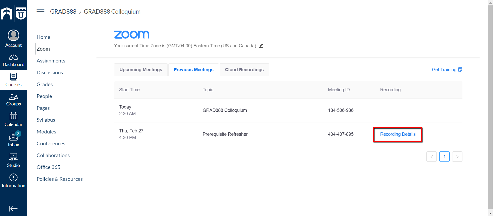493x216 pixels.
Task: Go to the previous page arrow
Action: (432, 157)
